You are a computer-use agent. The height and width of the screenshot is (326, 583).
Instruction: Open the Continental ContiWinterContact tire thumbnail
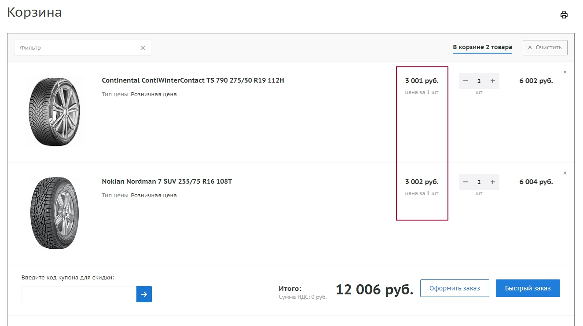[x=55, y=111]
